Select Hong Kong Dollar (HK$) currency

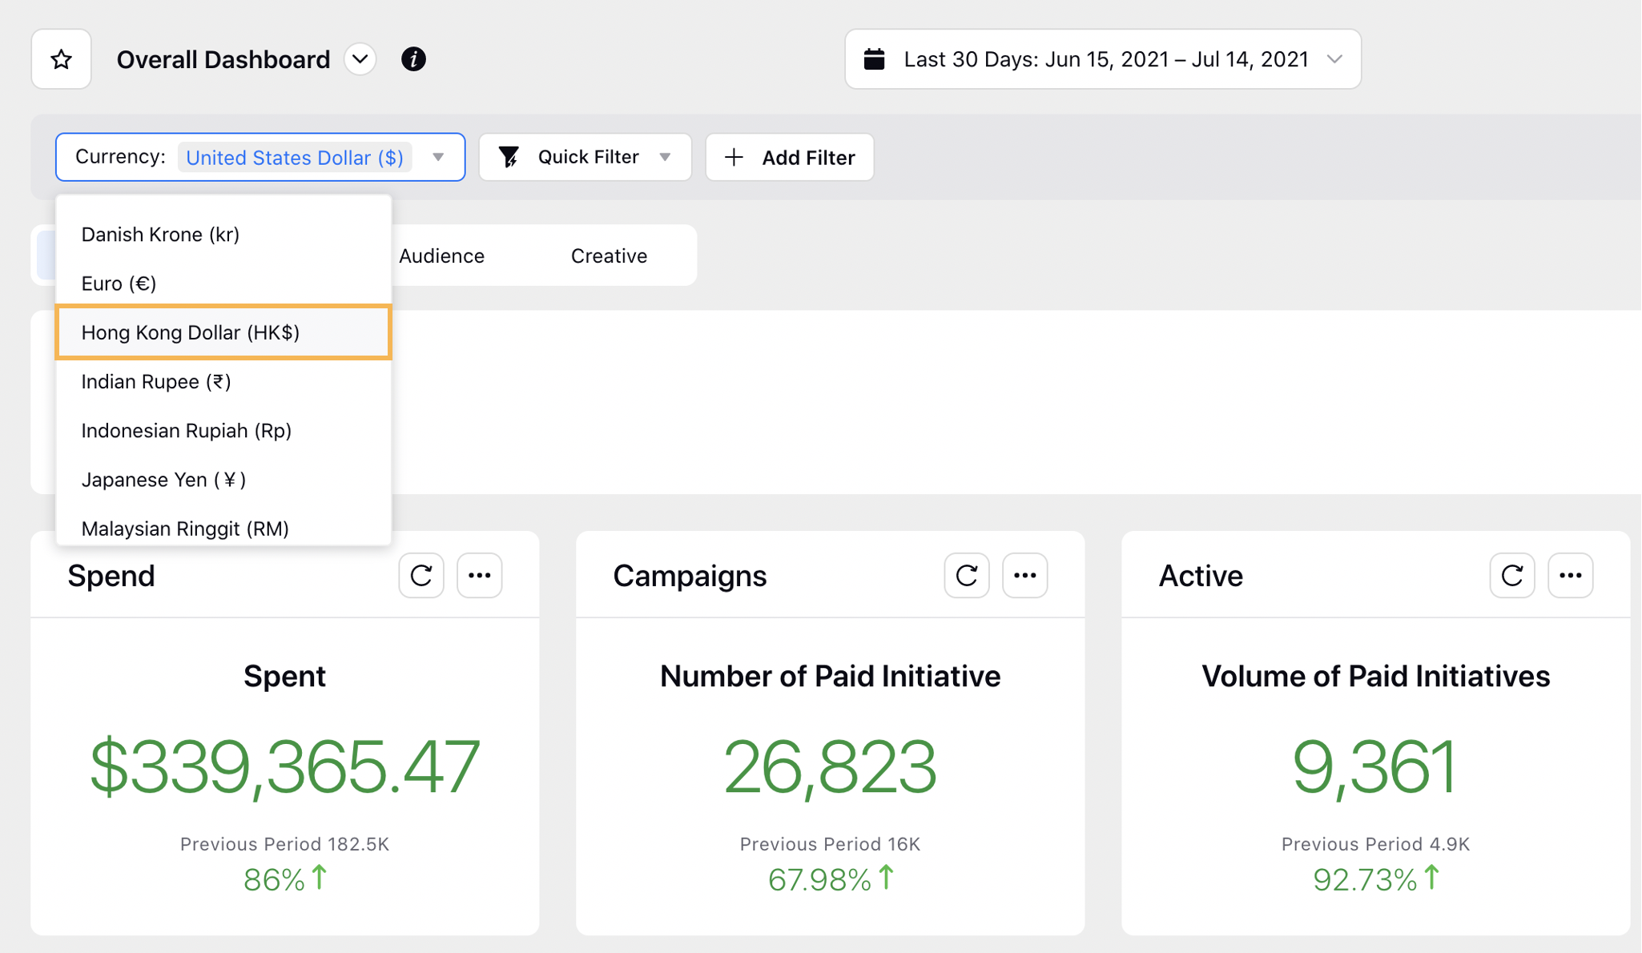191,332
